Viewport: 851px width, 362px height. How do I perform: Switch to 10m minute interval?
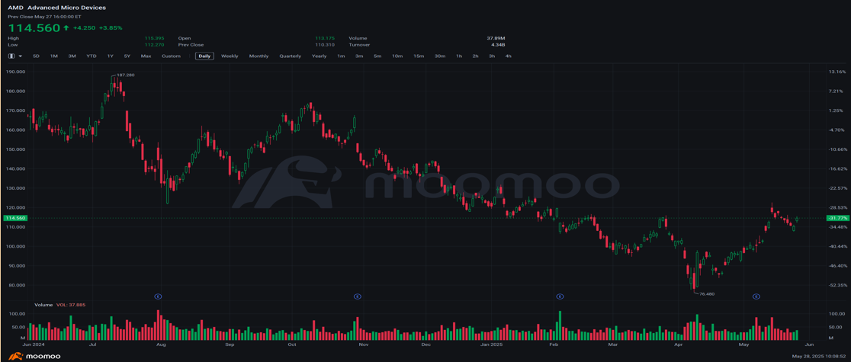(x=397, y=56)
